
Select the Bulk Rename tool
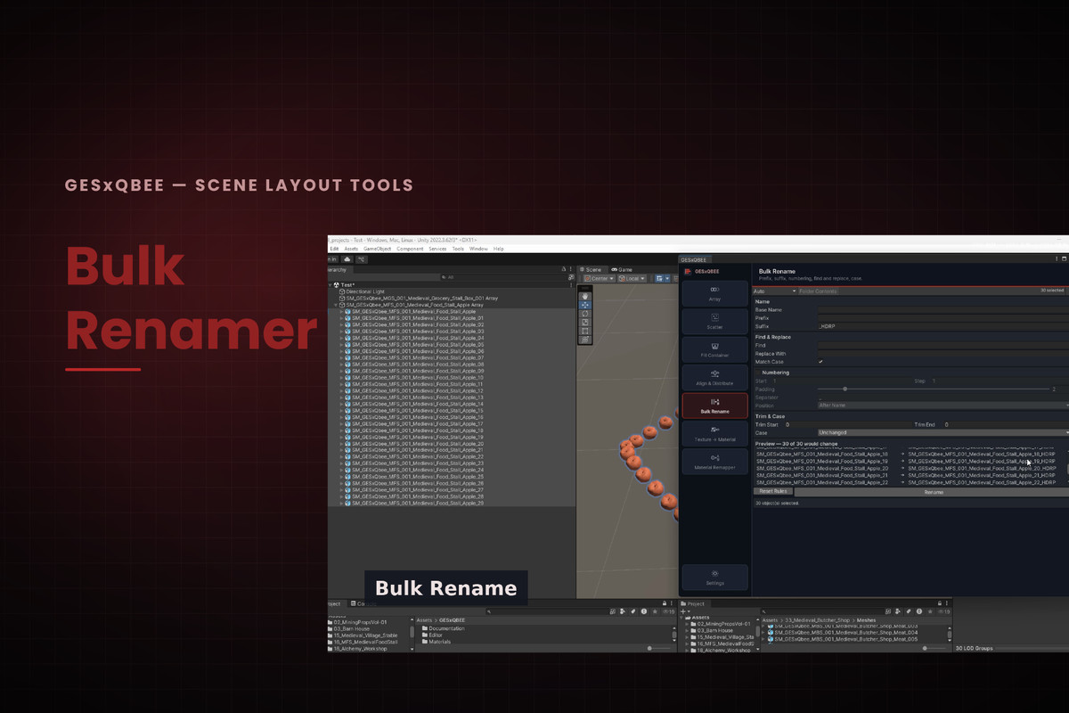click(x=714, y=406)
